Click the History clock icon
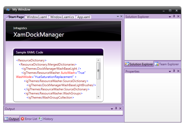 (x=41, y=119)
